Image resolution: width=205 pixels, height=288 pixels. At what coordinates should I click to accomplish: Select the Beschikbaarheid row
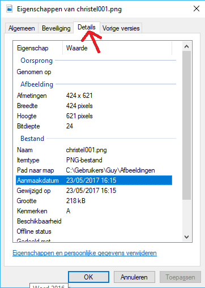coord(94,221)
